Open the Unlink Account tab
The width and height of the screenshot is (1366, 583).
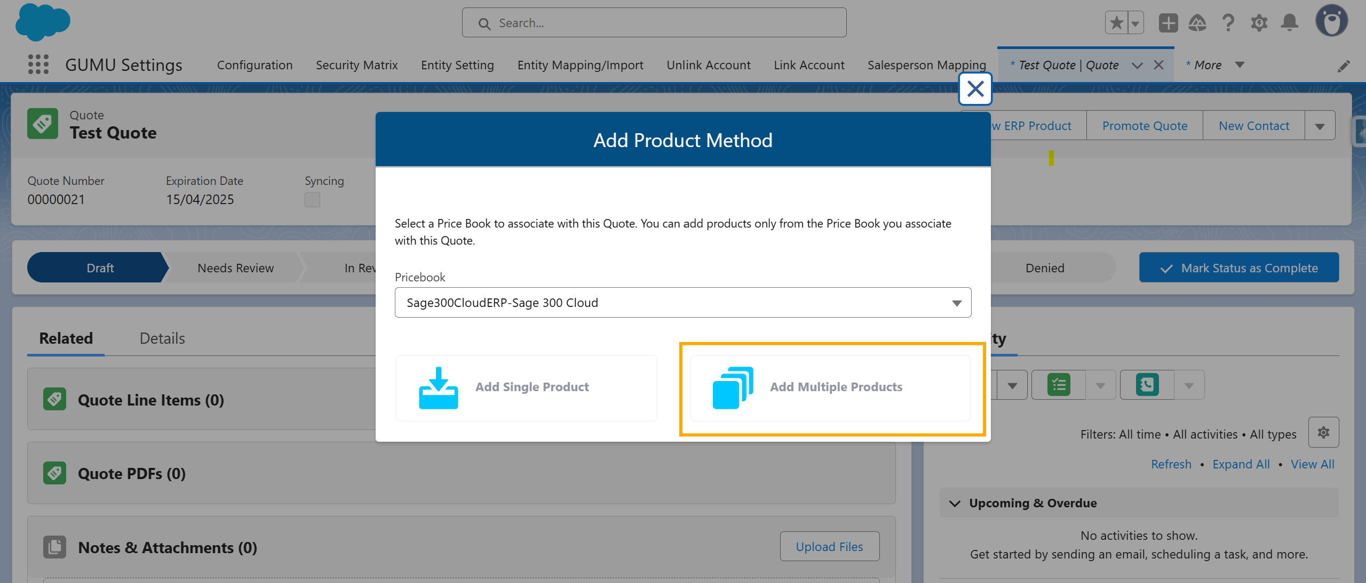[x=708, y=65]
